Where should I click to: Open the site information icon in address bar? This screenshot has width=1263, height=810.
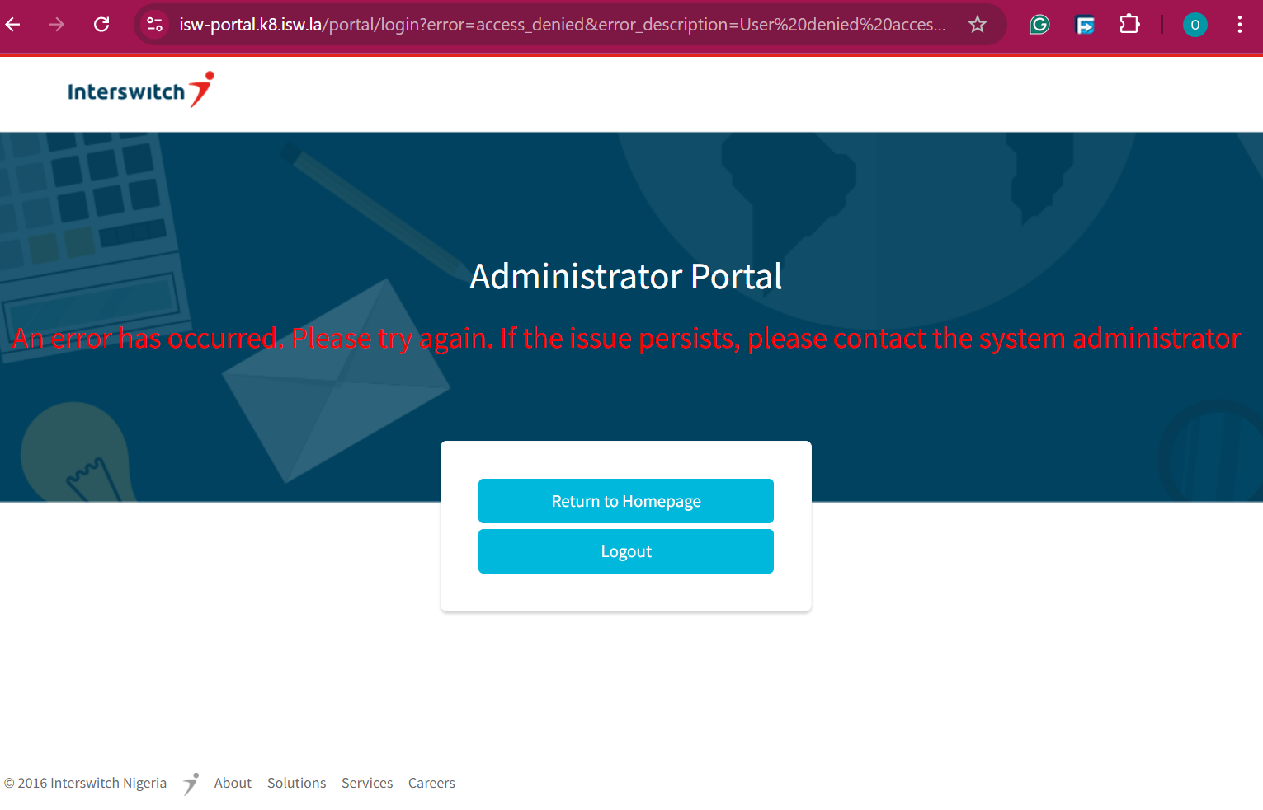click(x=154, y=25)
